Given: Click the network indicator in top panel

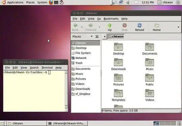Looking at the screenshot, I should [121, 2].
